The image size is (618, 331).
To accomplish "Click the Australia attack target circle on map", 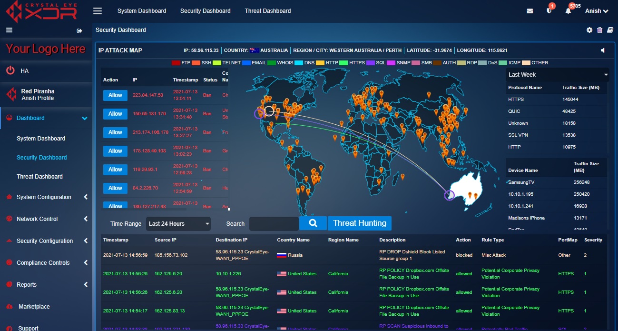I will [449, 195].
